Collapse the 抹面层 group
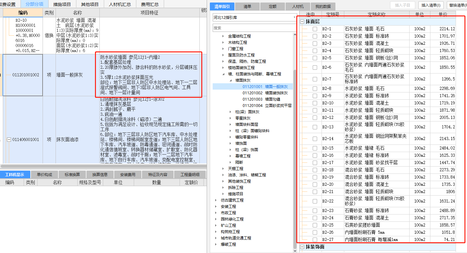This screenshot has height=253, width=467. (302, 22)
